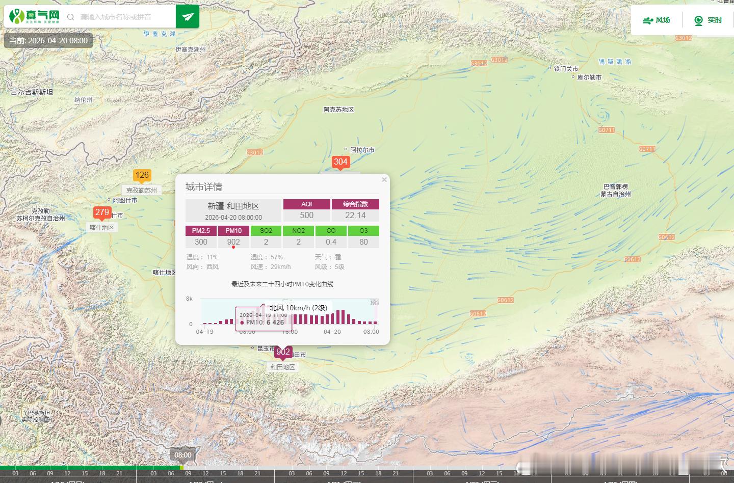Screen dimensions: 734x483
Task: Click the 风级: 5级 reading
Action: [x=329, y=267]
